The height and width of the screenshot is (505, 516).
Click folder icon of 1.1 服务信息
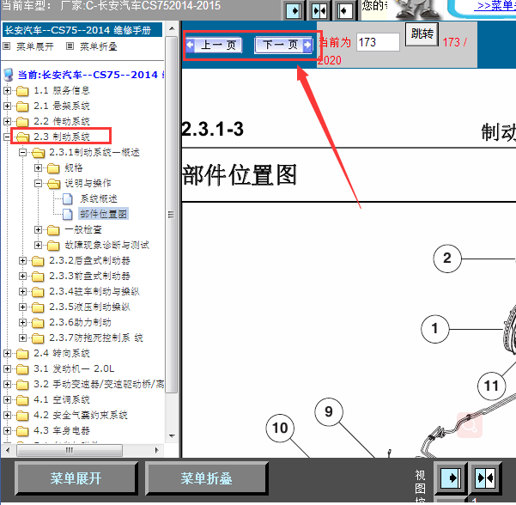coord(22,90)
